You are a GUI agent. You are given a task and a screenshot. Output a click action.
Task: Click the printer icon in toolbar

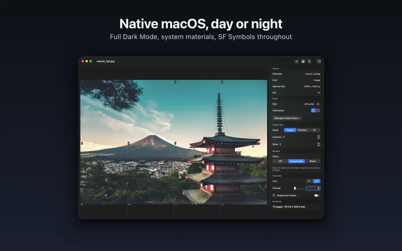click(303, 61)
